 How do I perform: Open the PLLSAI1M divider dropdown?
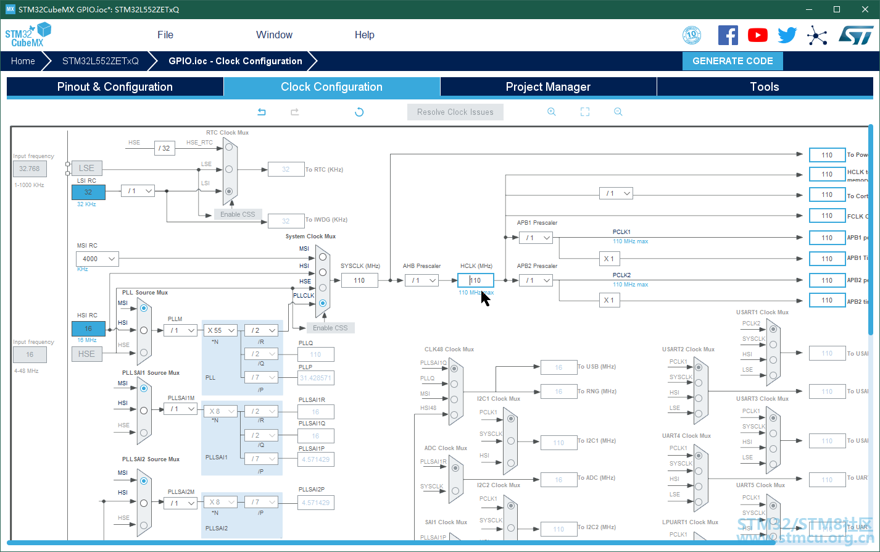181,409
